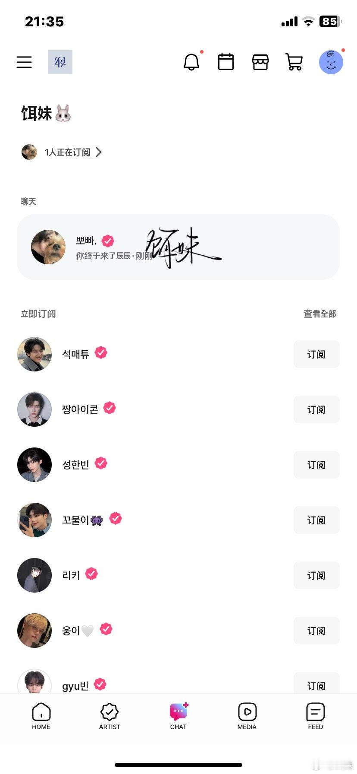
Task: Go to HOME tab
Action: click(x=41, y=716)
